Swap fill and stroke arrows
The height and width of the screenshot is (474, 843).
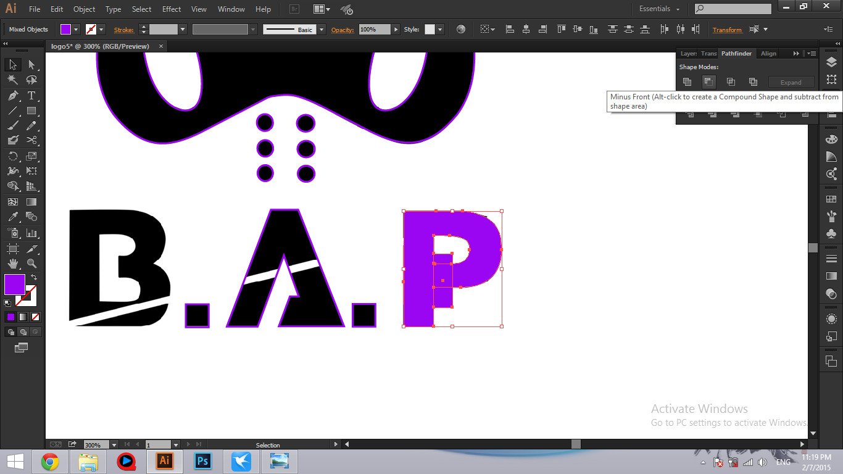click(34, 278)
